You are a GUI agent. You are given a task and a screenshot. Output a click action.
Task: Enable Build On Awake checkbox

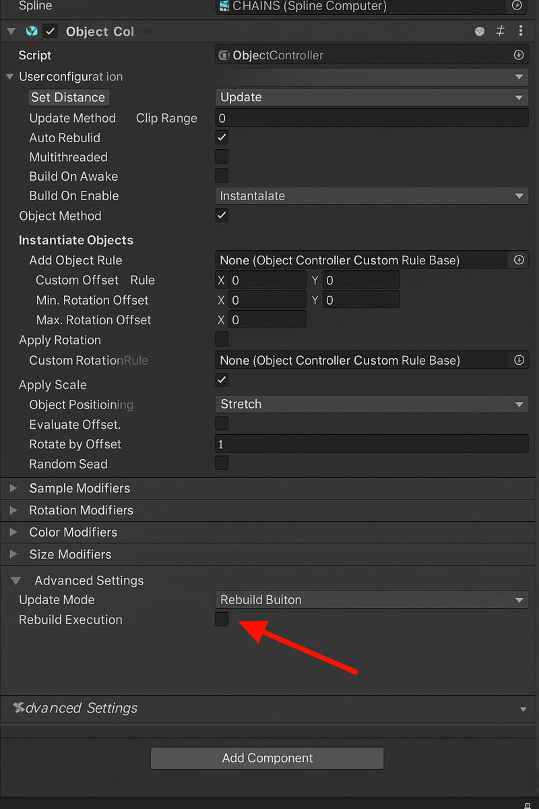[222, 176]
